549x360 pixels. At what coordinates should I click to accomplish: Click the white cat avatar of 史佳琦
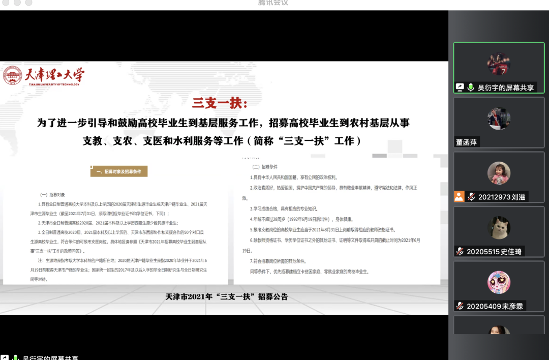tap(499, 228)
